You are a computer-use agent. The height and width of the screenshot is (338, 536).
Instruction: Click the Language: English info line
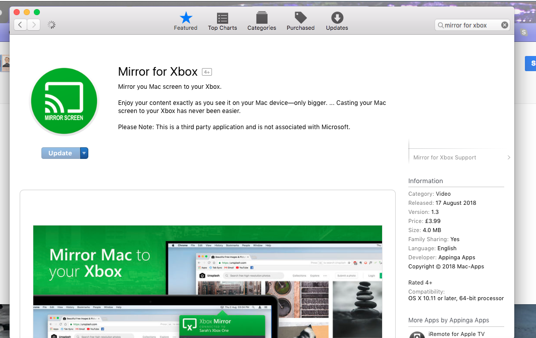pyautogui.click(x=432, y=249)
